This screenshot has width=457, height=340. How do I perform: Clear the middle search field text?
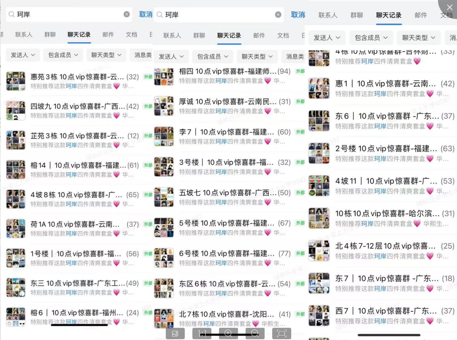pyautogui.click(x=278, y=15)
